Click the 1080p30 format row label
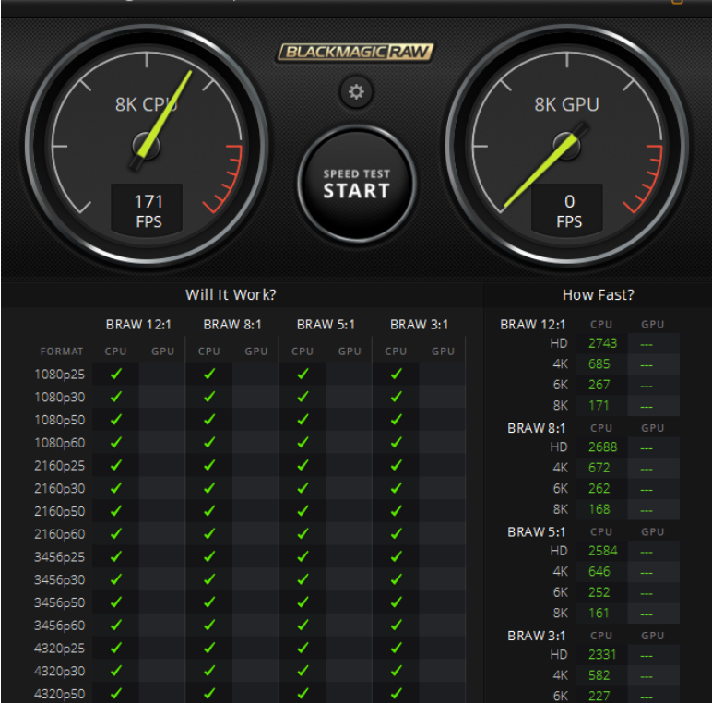The height and width of the screenshot is (703, 712). pyautogui.click(x=59, y=397)
